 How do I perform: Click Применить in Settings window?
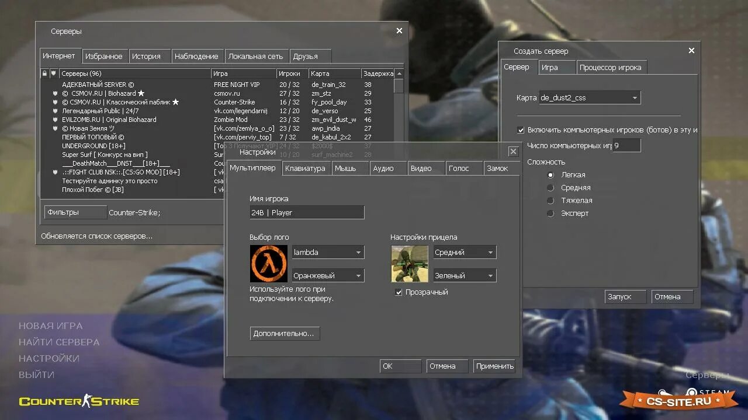[x=494, y=366]
